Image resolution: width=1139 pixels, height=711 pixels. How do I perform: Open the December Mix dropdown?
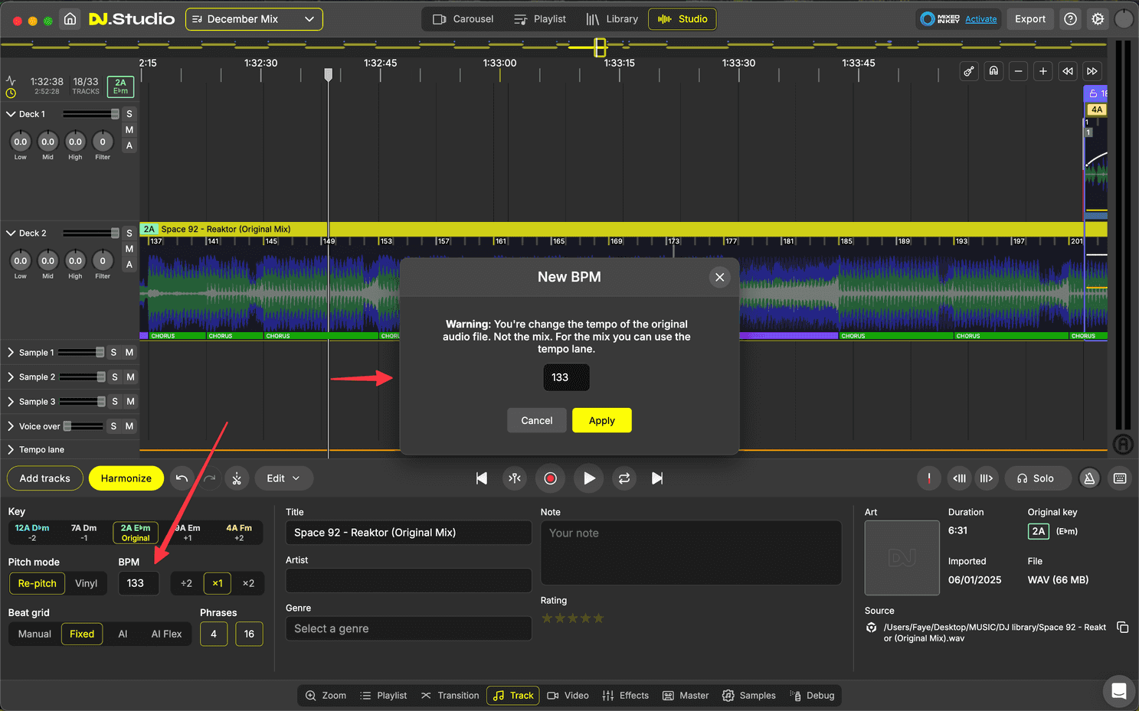254,19
